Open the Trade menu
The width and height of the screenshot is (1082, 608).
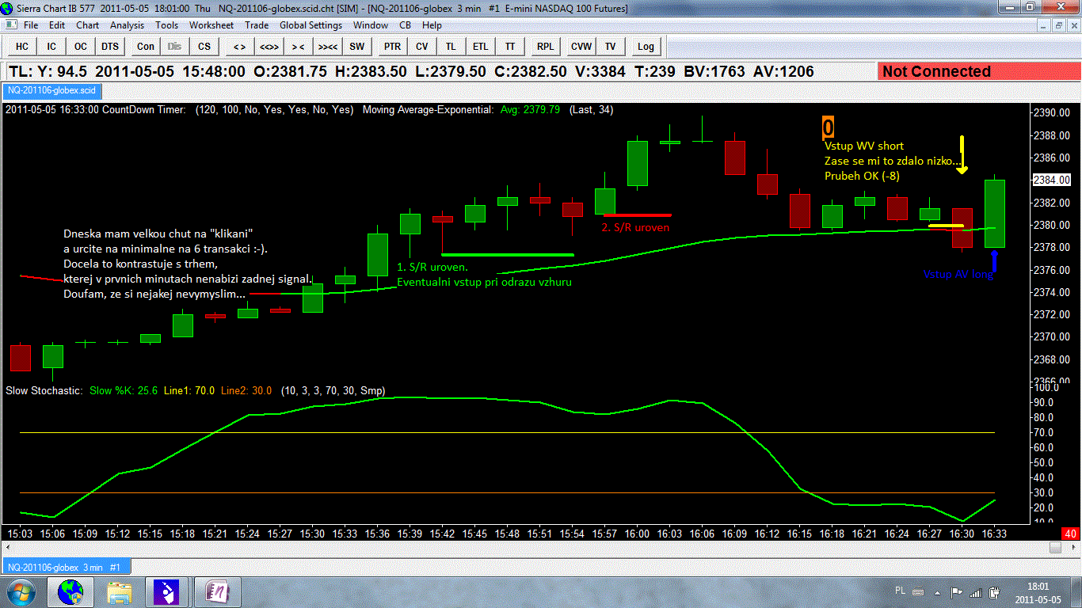[257, 25]
